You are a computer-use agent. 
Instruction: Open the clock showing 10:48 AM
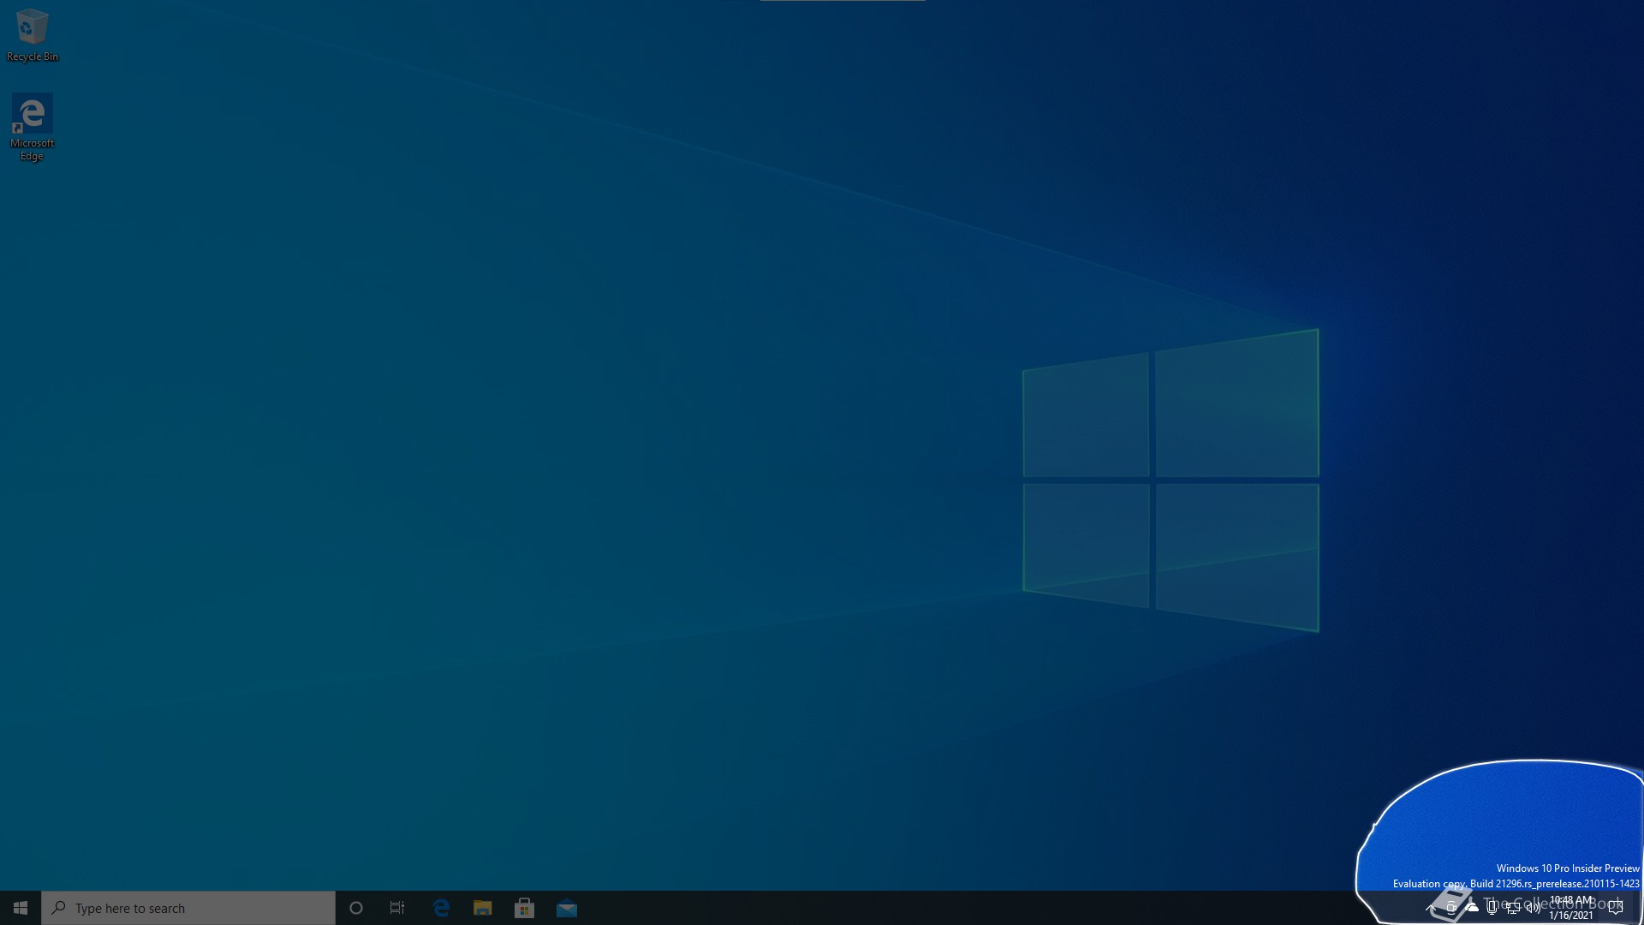tap(1571, 908)
